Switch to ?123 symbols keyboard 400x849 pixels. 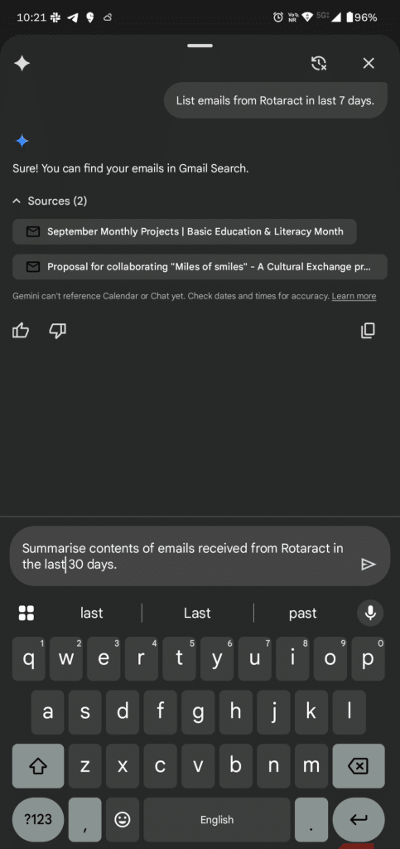pos(38,820)
